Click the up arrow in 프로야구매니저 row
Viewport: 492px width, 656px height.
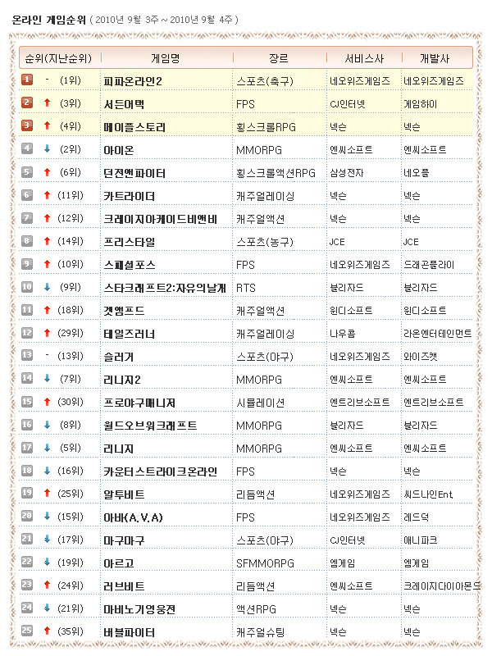click(48, 402)
